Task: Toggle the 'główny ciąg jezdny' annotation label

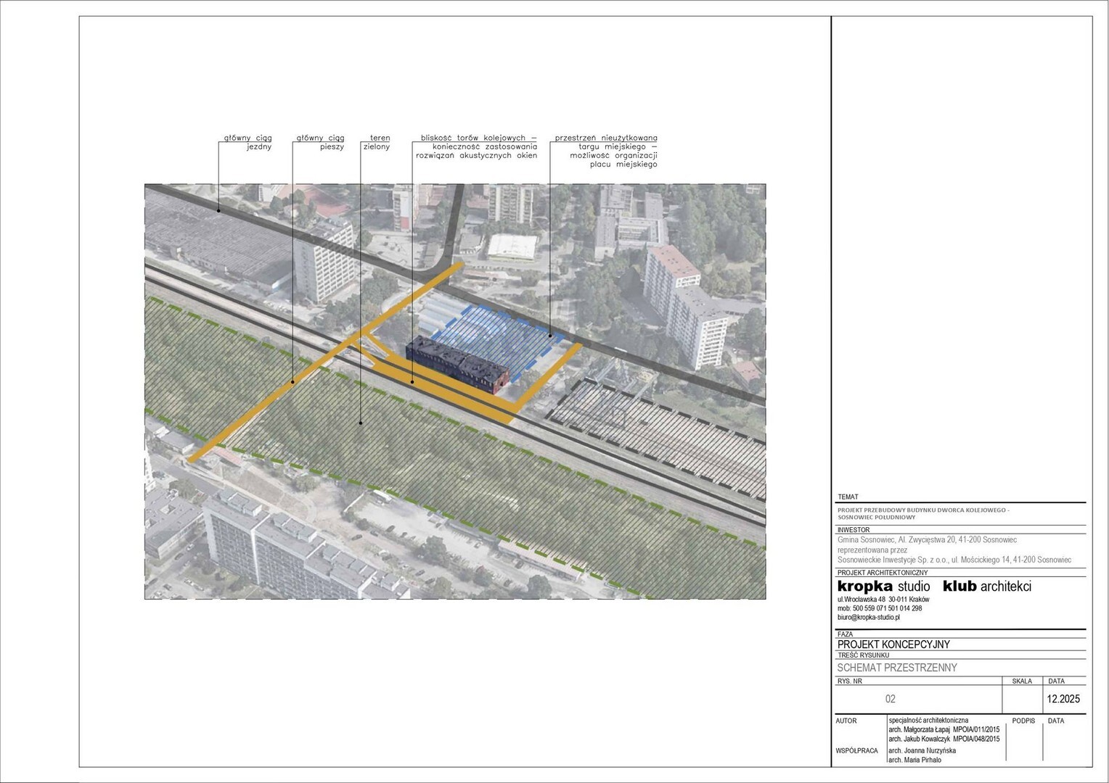Action: click(247, 141)
